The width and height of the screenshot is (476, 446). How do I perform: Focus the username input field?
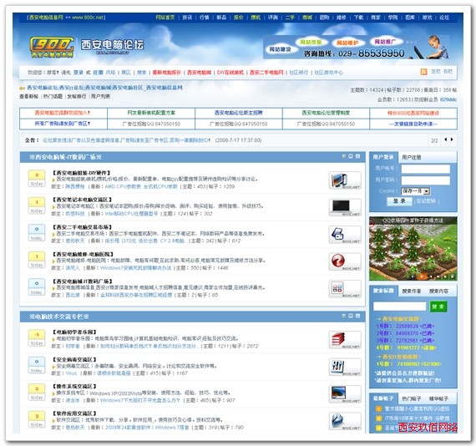pyautogui.click(x=425, y=169)
